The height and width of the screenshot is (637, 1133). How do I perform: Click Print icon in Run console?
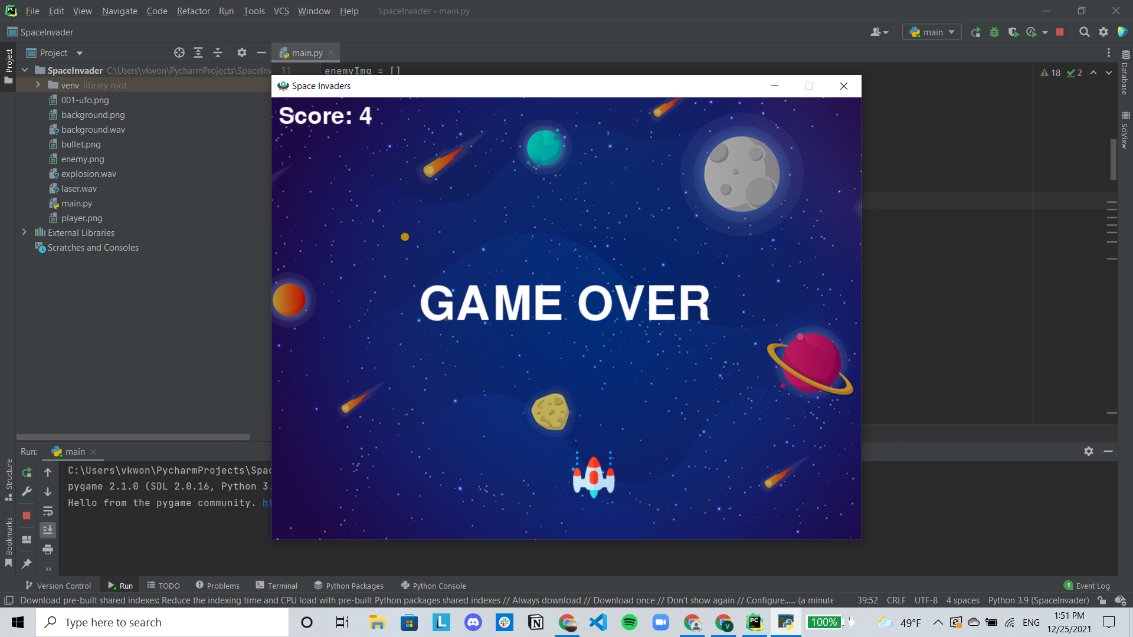48,549
